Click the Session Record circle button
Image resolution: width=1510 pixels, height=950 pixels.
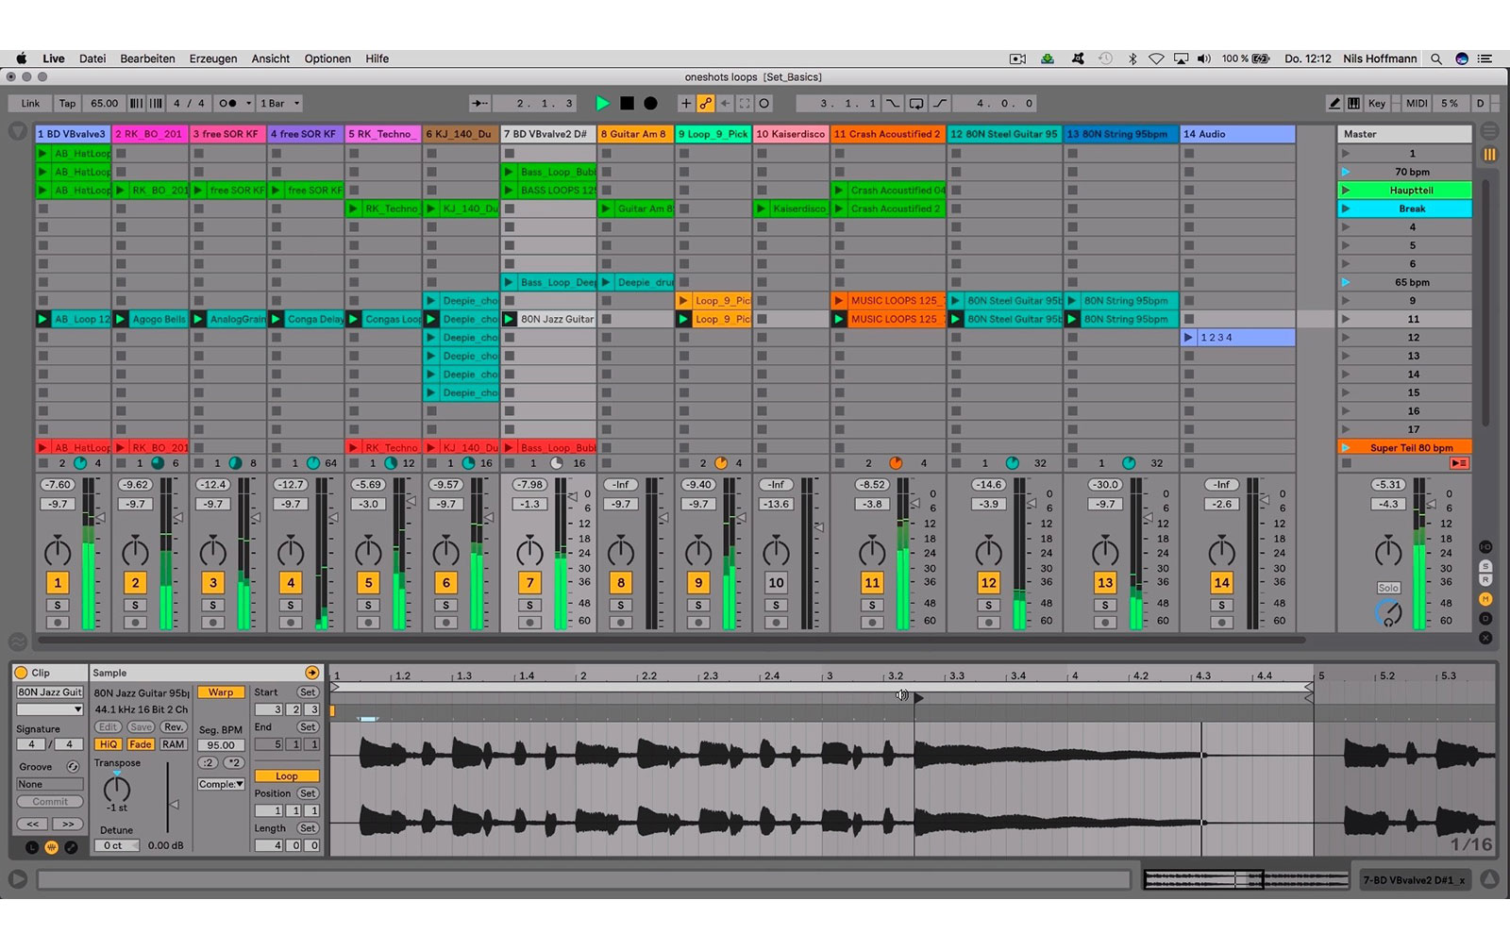pyautogui.click(x=764, y=103)
